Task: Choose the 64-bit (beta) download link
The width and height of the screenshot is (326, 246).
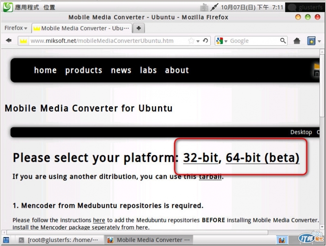Action: [262, 158]
